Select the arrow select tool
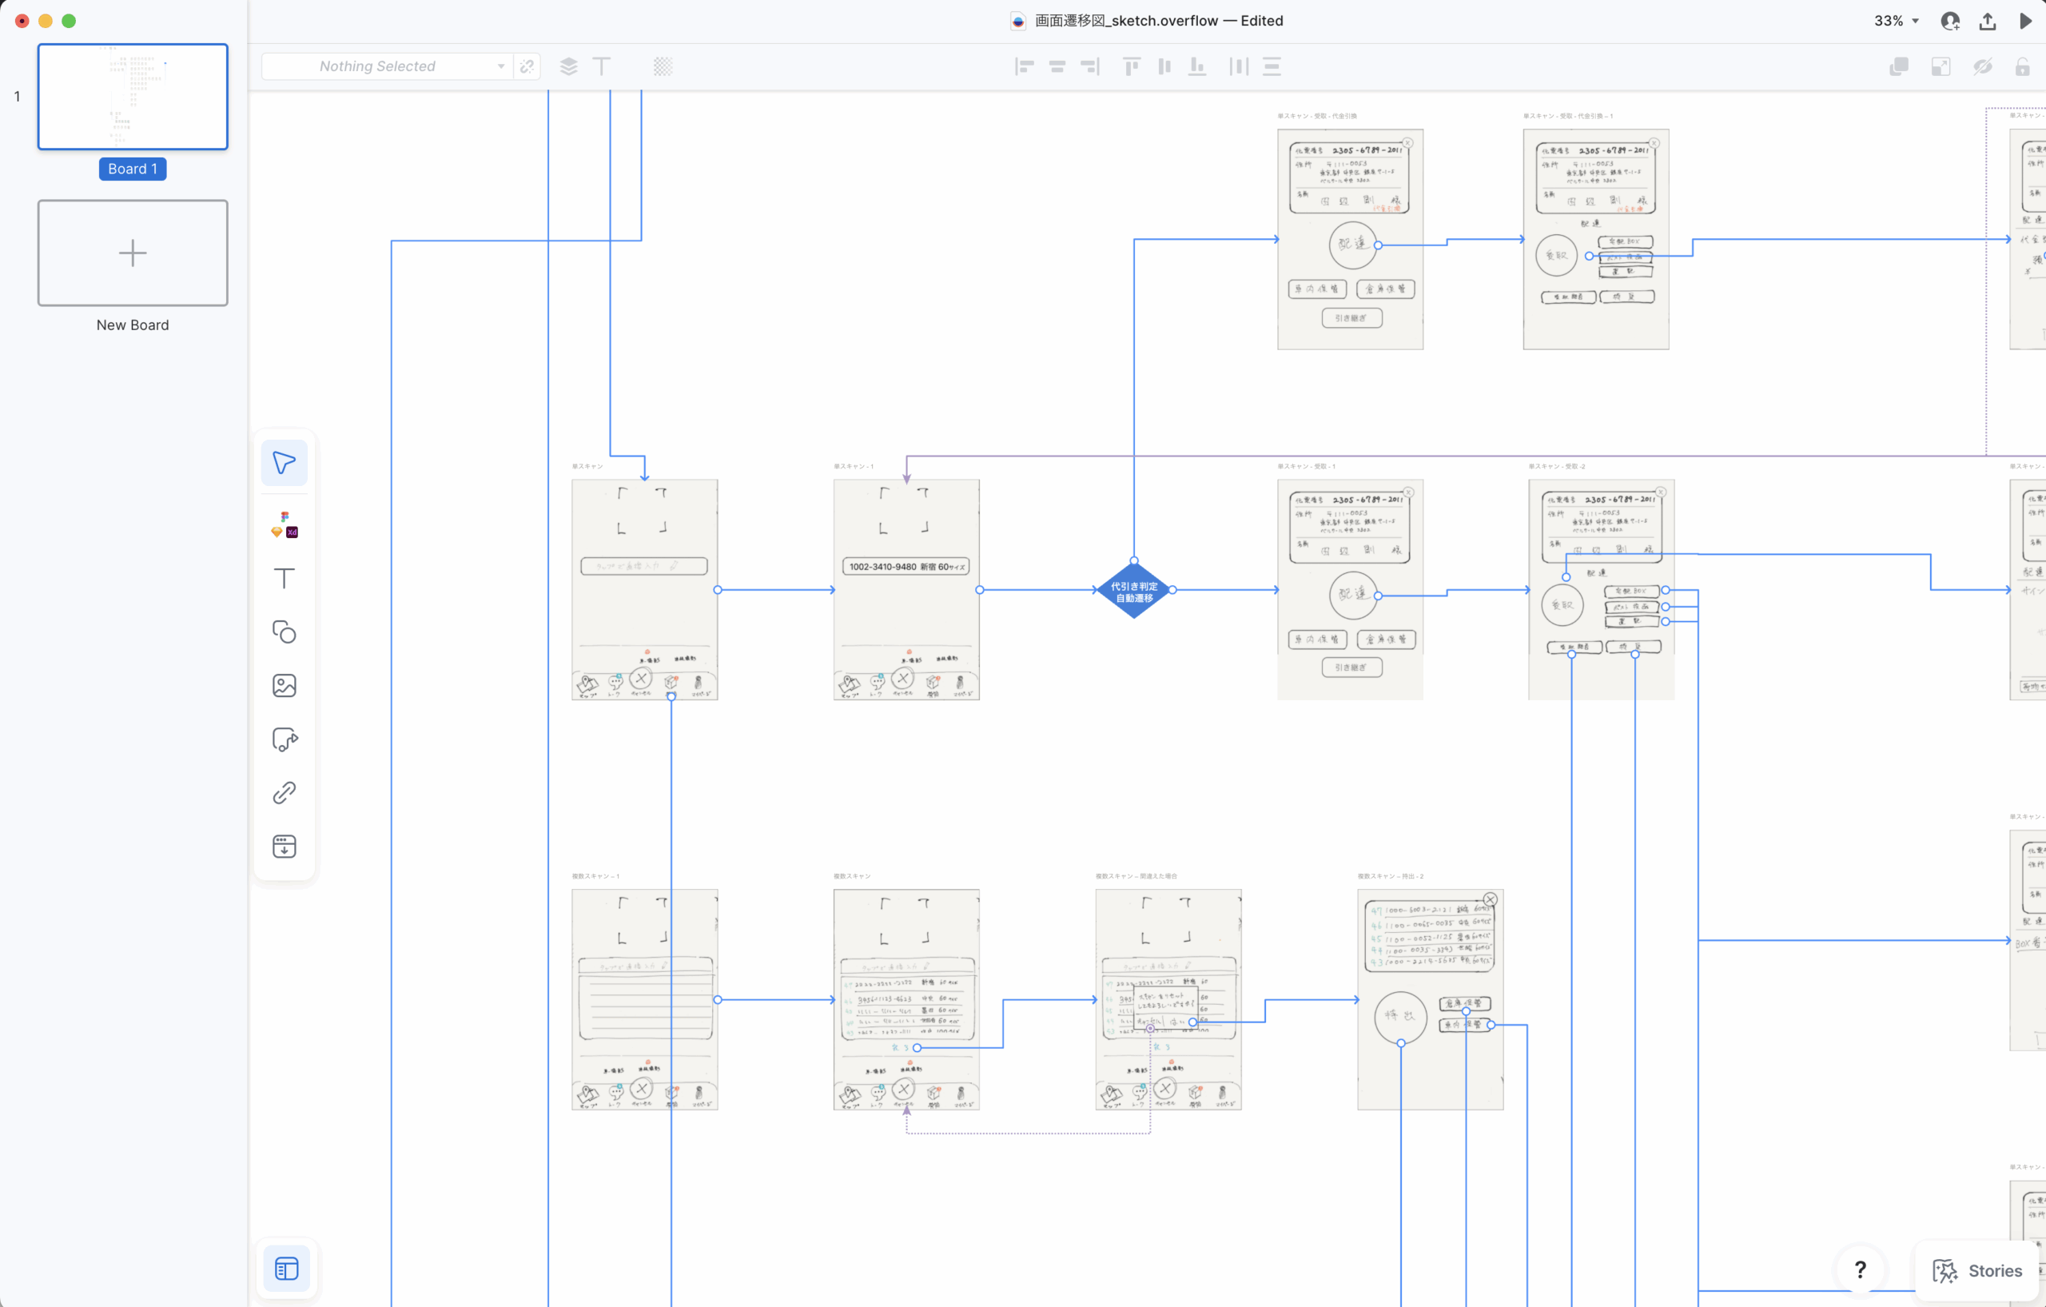This screenshot has height=1307, width=2046. pyautogui.click(x=284, y=463)
